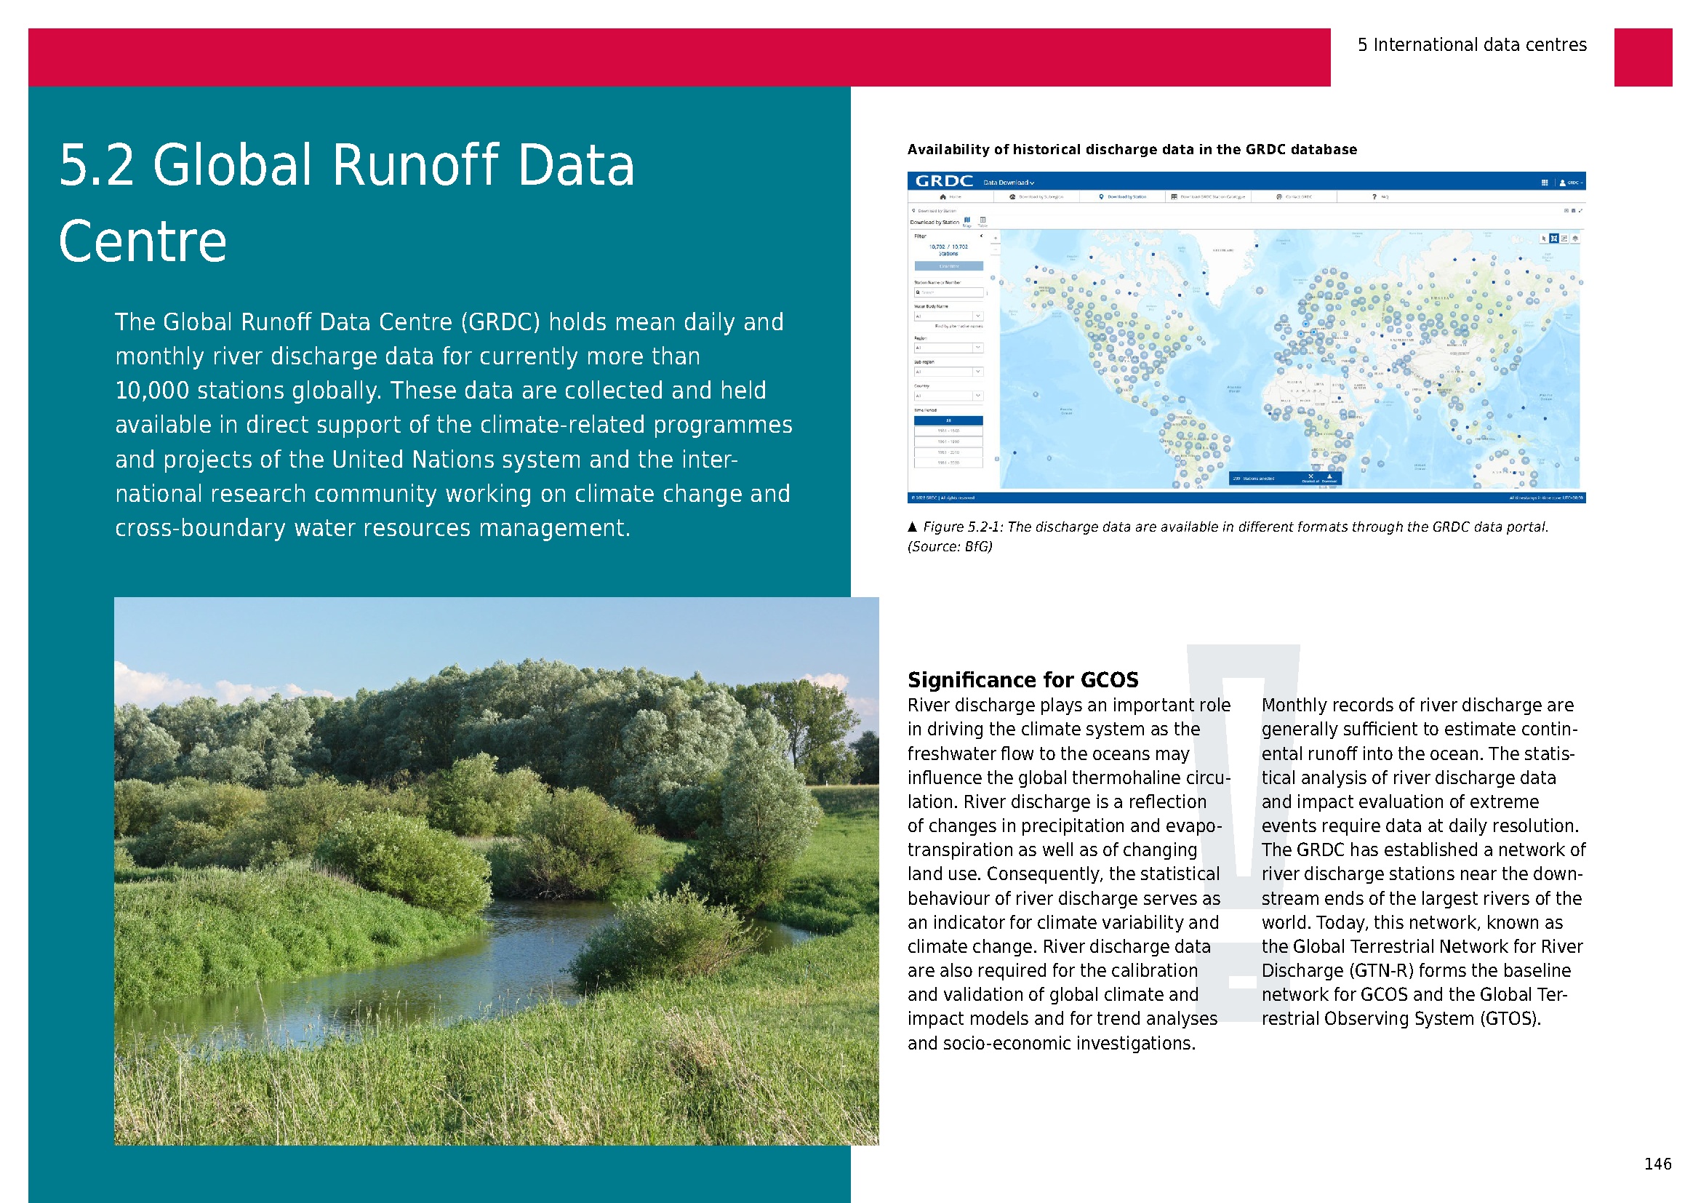Click the Significance for GCOS heading
This screenshot has height=1203, width=1701.
[1023, 679]
